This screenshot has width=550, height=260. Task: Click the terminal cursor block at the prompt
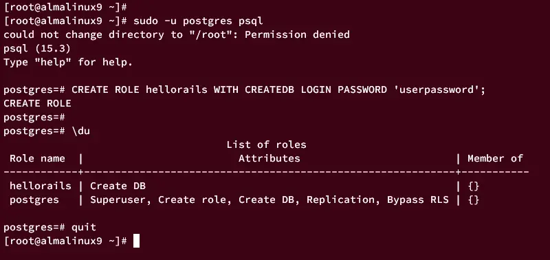(136, 241)
